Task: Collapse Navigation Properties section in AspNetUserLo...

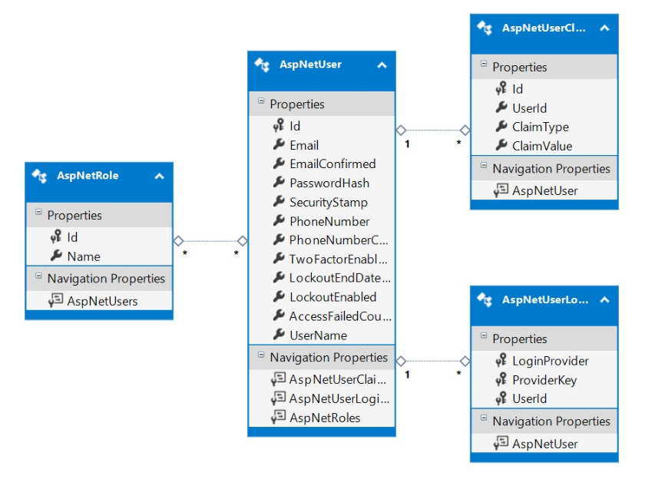Action: [484, 418]
